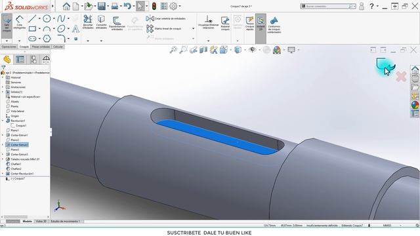The height and width of the screenshot is (236, 420).
Task: Click the search commands input field
Action: (327, 6)
